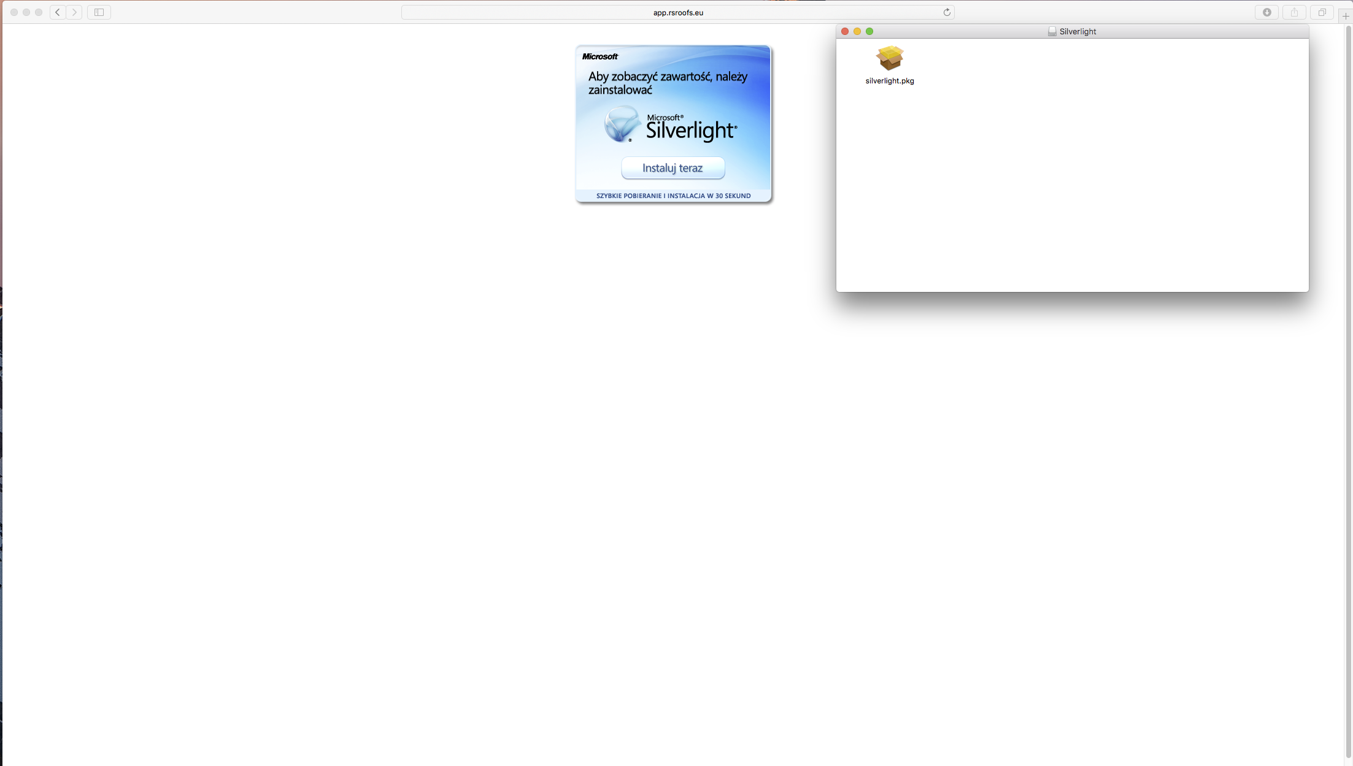
Task: Click the app.rsroofs.eu address bar
Action: pos(677,12)
